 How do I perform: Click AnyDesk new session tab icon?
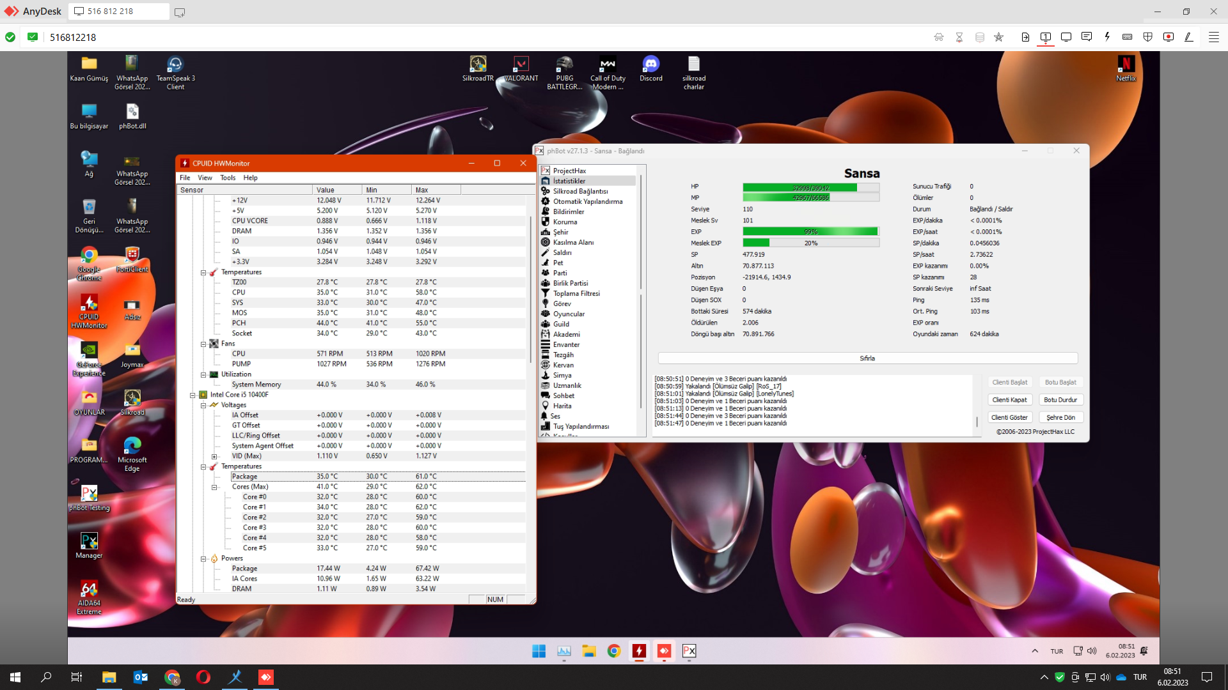[x=180, y=12]
